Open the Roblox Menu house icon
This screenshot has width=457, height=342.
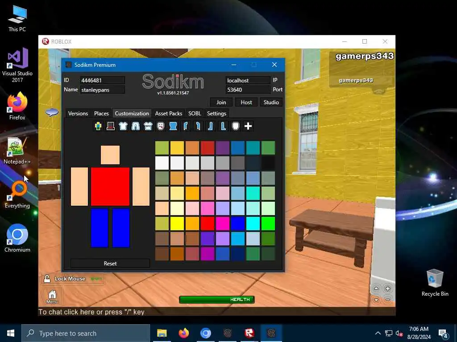52,297
